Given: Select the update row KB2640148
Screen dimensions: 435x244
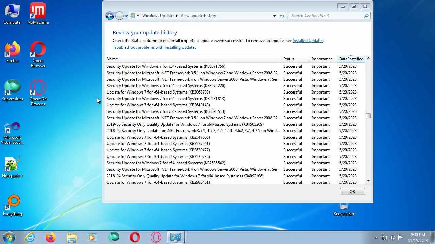Looking at the screenshot, I should coord(235,105).
